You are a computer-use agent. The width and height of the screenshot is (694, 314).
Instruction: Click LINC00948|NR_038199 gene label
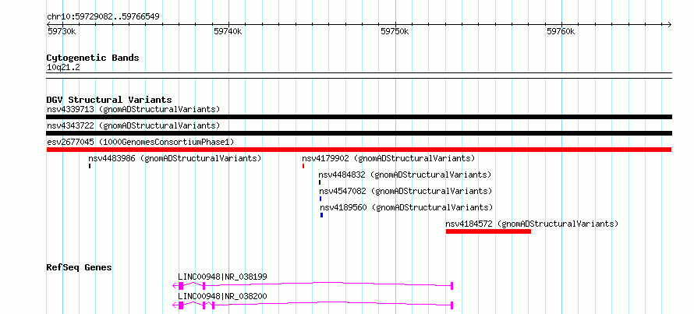(223, 277)
